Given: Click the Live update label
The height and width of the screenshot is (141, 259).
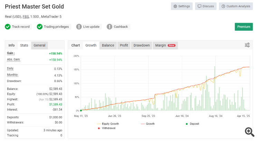Looking at the screenshot, I should point(91,27).
